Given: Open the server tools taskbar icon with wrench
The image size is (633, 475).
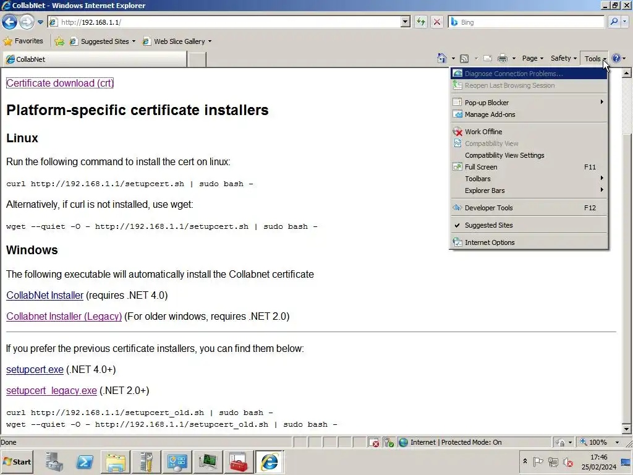Looking at the screenshot, I should 146,462.
